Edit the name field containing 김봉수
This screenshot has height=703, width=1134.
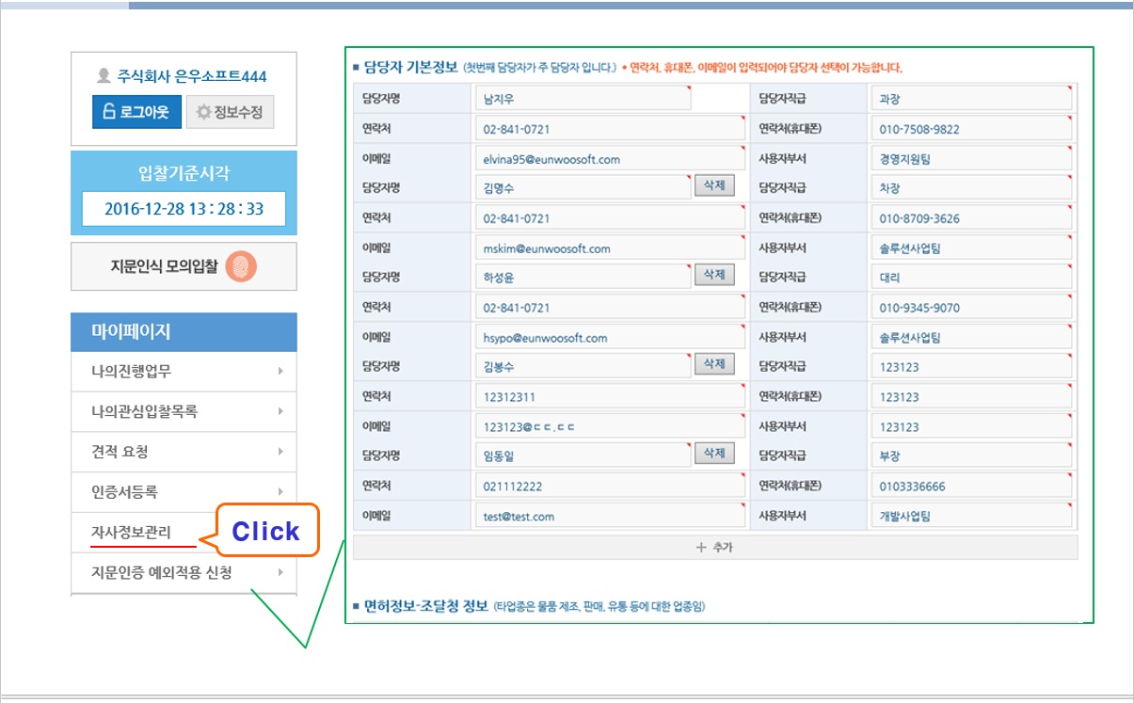583,367
